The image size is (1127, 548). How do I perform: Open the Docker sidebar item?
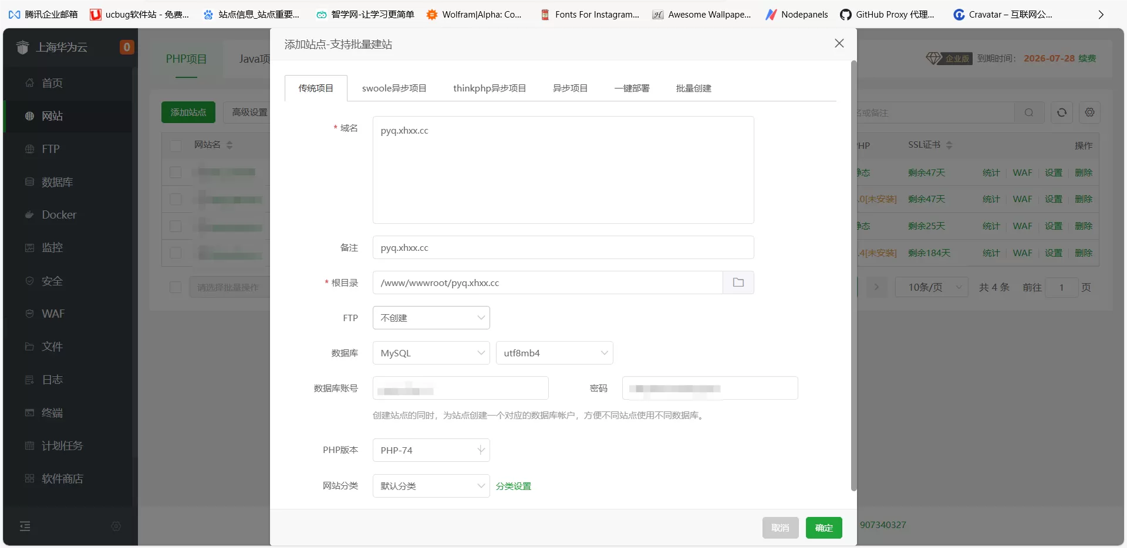pos(59,215)
